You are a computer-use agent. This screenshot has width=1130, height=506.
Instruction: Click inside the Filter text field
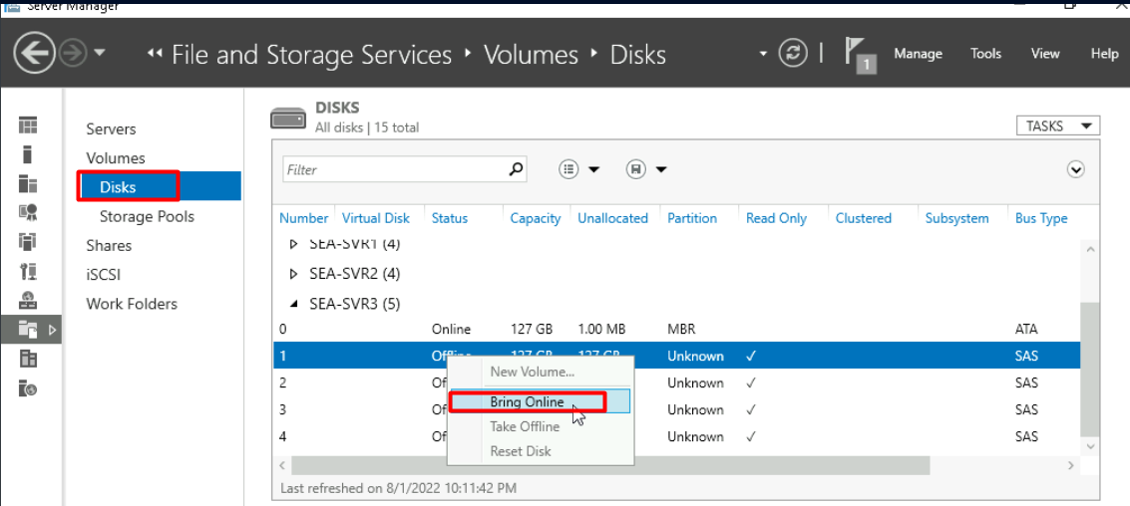click(394, 169)
